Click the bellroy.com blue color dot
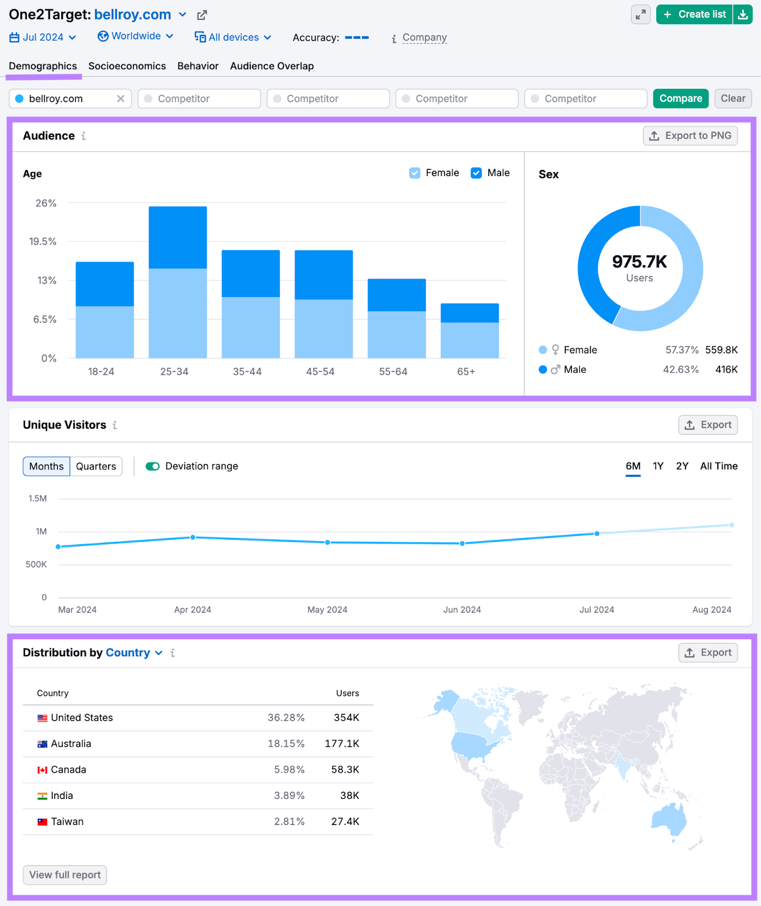Viewport: 761px width, 906px height. click(x=19, y=99)
